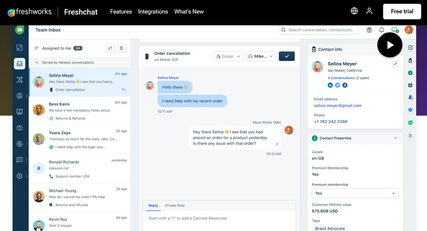Screen dimensions: 427x231
Task: Open the dashboard icon in left sidebar
Action: click(20, 48)
